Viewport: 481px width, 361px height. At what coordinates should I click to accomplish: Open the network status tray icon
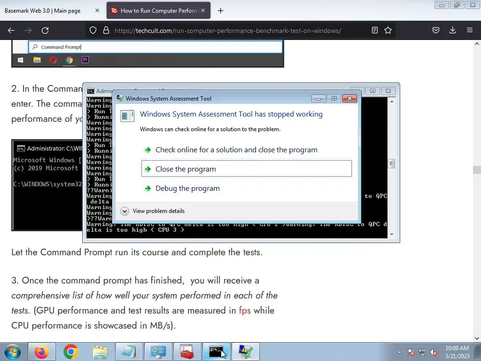click(422, 352)
